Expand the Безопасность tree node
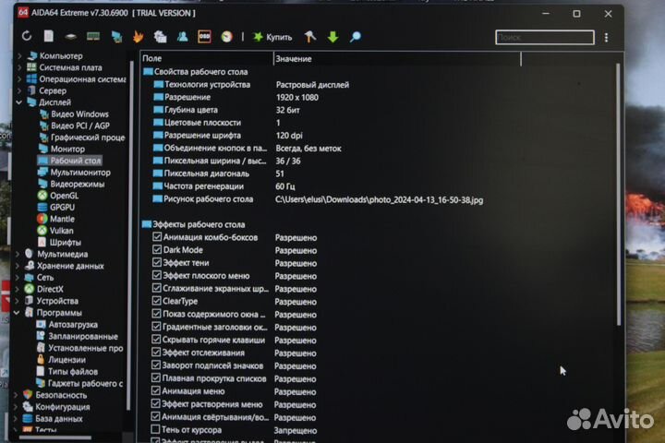This screenshot has width=665, height=443. [x=16, y=395]
